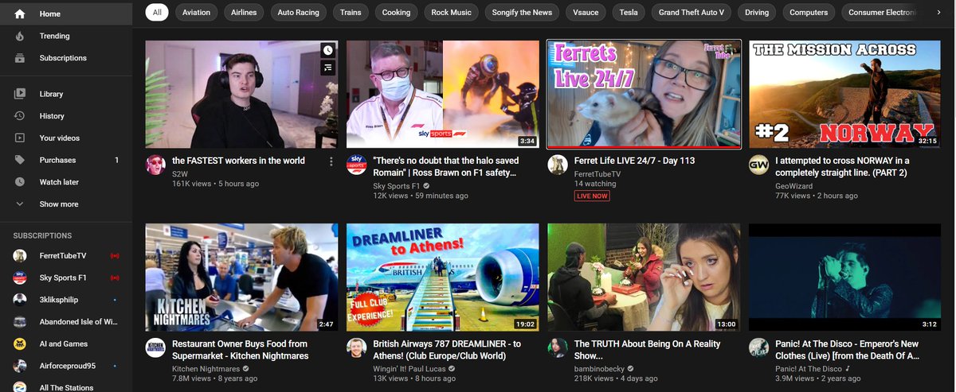Open Abandoned Isle of Wi... subscription

(x=66, y=322)
